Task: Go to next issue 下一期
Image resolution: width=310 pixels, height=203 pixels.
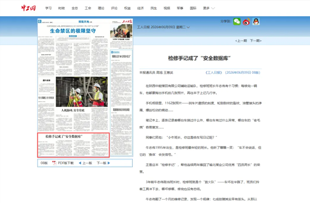Action: pyautogui.click(x=256, y=41)
